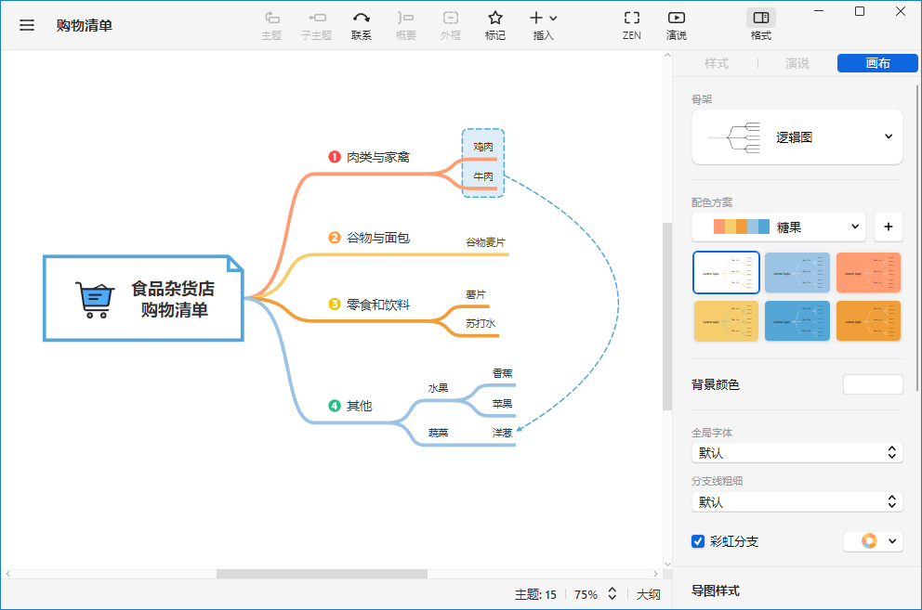922x610 pixels.
Task: Toggle the 彩虹分支 rainbow branch checkbox
Action: [698, 541]
